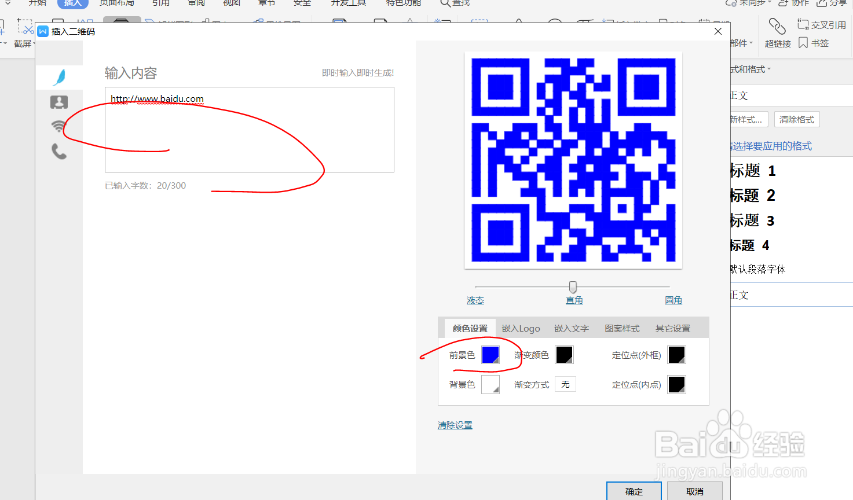Image resolution: width=853 pixels, height=500 pixels.
Task: Select the WiFi QR type icon
Action: coord(59,126)
